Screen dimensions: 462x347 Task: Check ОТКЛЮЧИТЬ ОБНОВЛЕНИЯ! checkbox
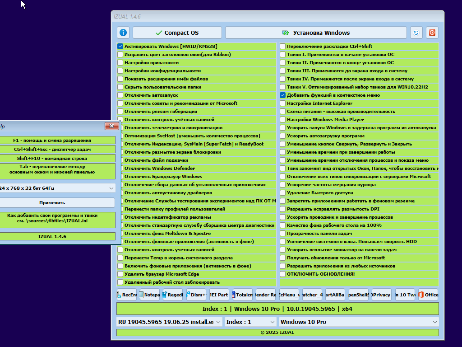point(282,274)
